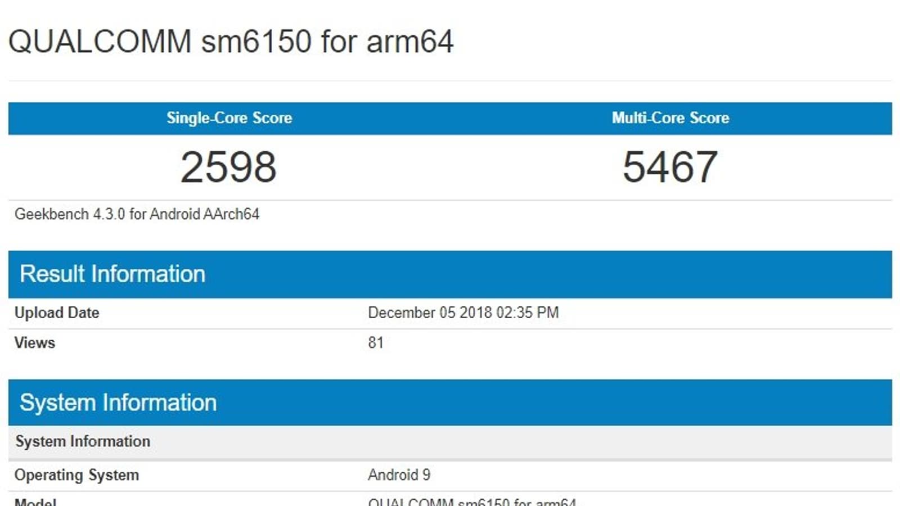Click the Operating System label
This screenshot has height=506, width=900.
(x=76, y=475)
